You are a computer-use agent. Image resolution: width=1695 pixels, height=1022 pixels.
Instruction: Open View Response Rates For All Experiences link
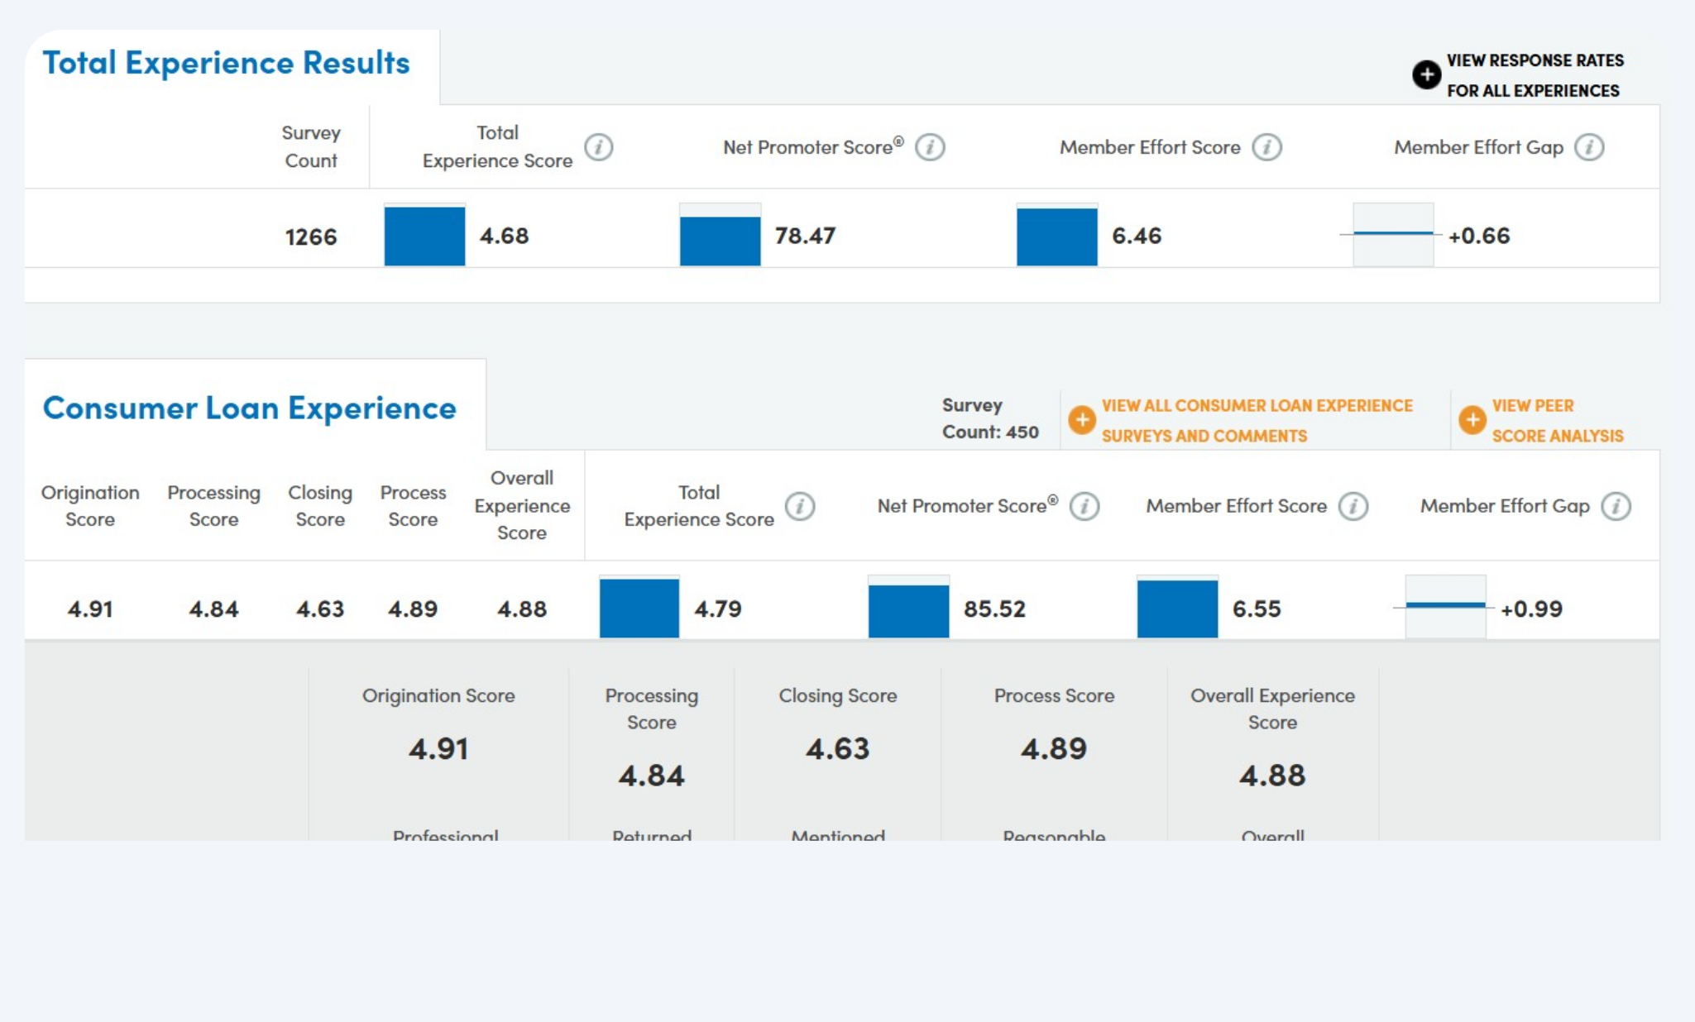pos(1534,75)
